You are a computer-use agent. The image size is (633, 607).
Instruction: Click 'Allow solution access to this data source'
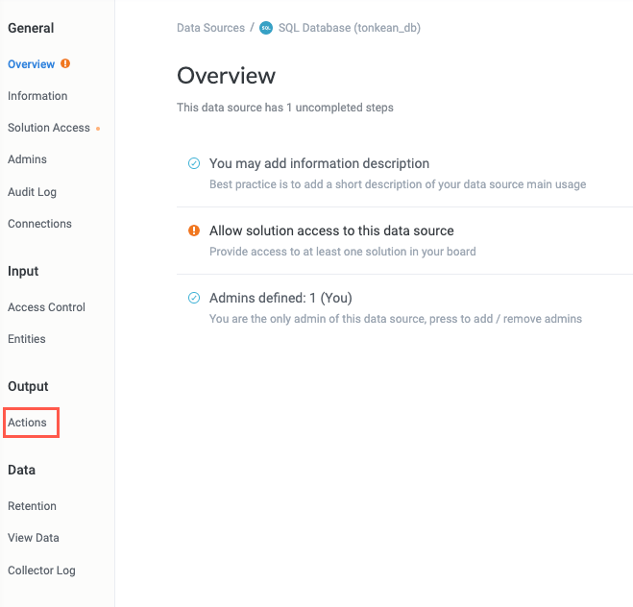click(331, 231)
